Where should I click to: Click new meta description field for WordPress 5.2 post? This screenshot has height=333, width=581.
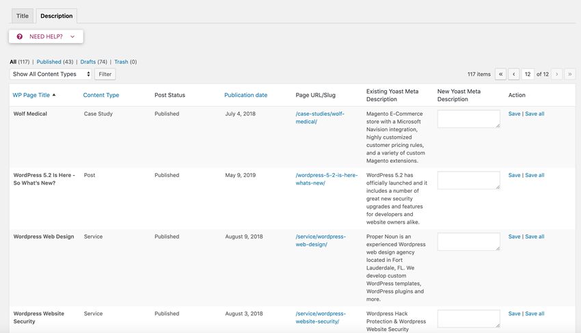point(469,181)
